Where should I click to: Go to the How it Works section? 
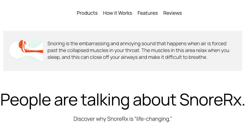click(118, 13)
